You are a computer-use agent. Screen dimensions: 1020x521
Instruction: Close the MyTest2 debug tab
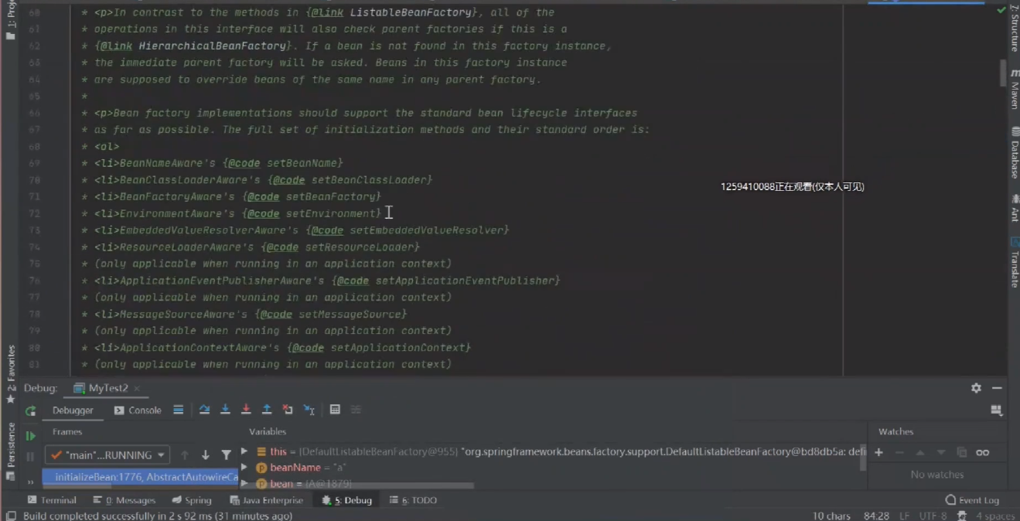pos(137,388)
